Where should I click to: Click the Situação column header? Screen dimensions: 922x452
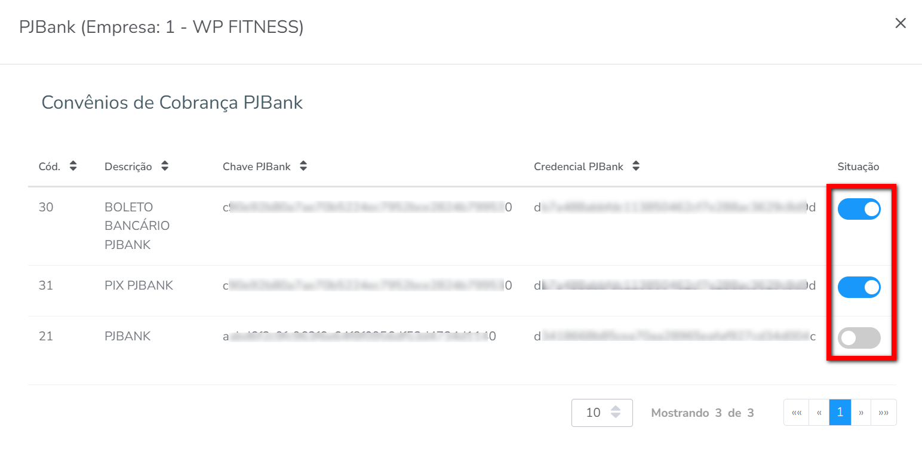tap(858, 167)
